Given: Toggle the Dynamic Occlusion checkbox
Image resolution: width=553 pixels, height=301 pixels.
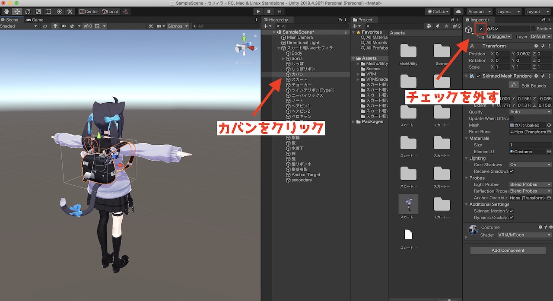Looking at the screenshot, I should [x=511, y=217].
